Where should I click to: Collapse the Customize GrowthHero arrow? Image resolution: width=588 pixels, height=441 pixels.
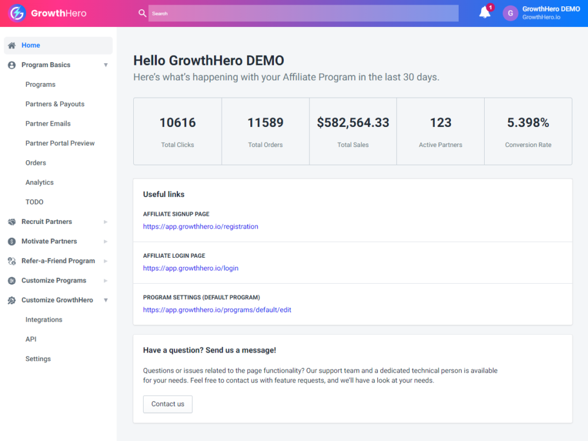[x=106, y=300]
